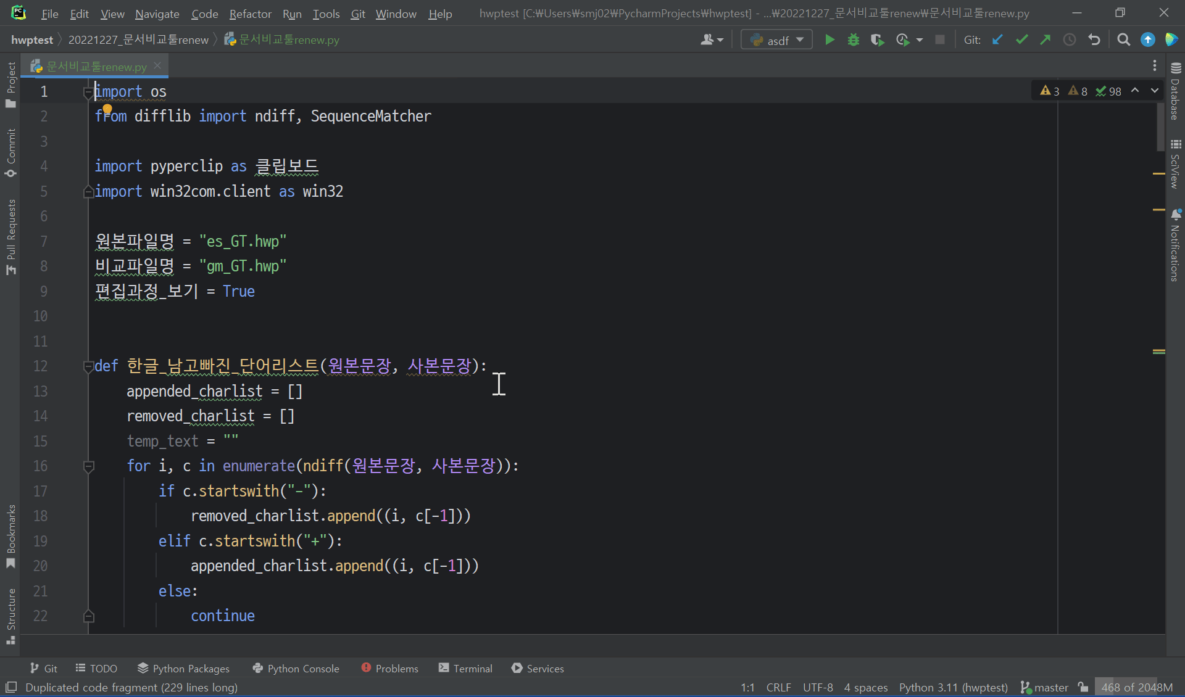1185x697 pixels.
Task: Toggle tool windows quick access button bottom-left
Action: coord(11,687)
